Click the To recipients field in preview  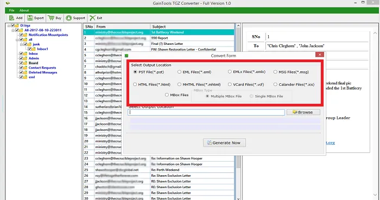click(x=316, y=45)
